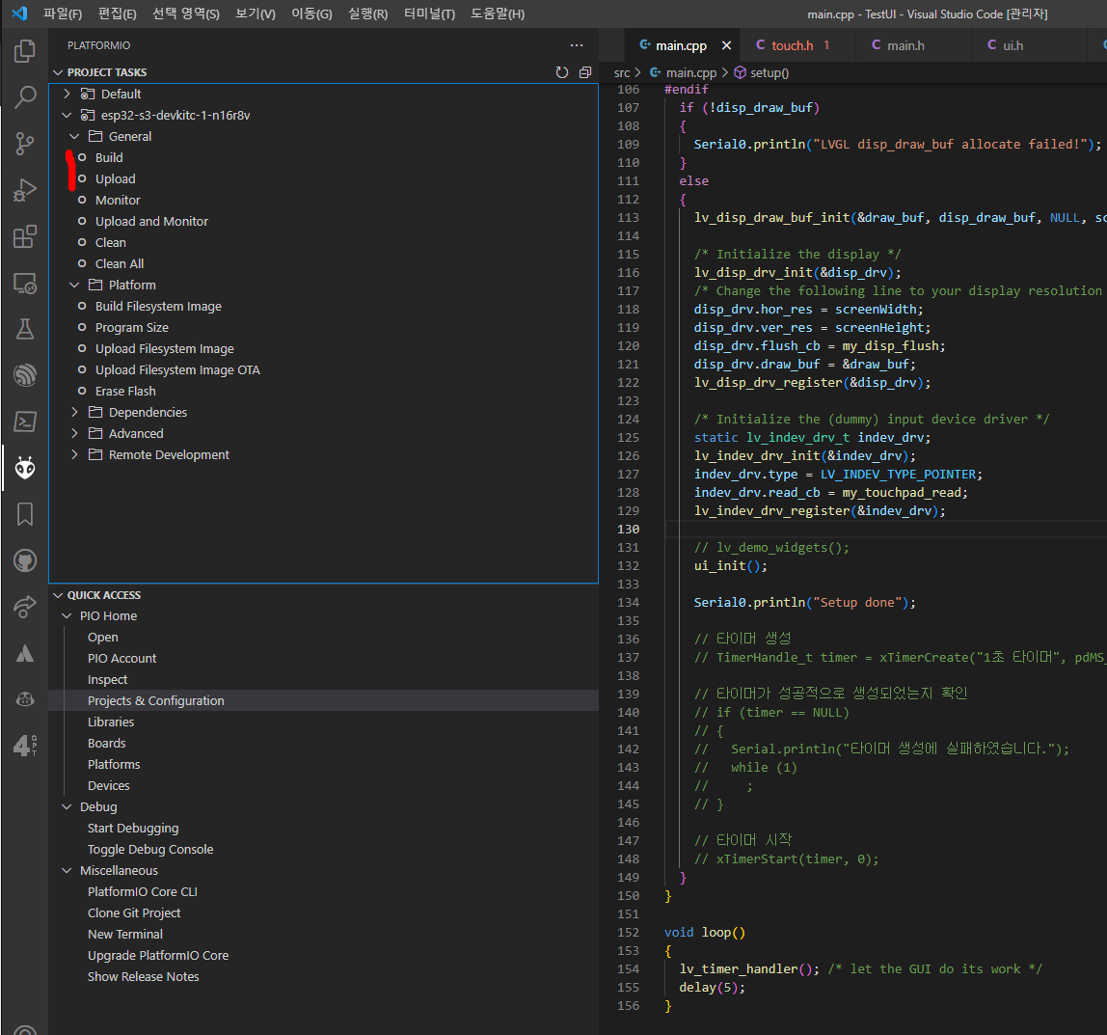Collapse the Platform folder
The width and height of the screenshot is (1107, 1035).
point(75,285)
